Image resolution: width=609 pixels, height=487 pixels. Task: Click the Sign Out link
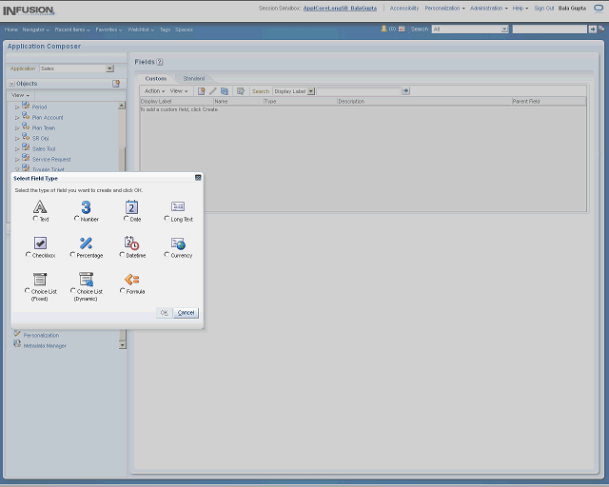point(543,9)
